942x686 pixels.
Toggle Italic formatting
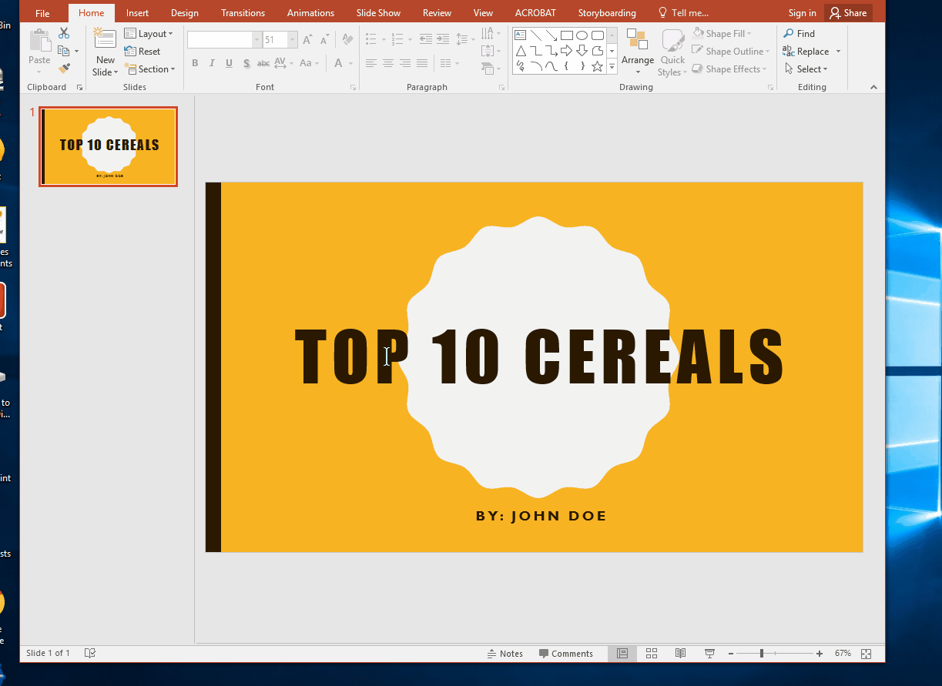click(x=212, y=63)
